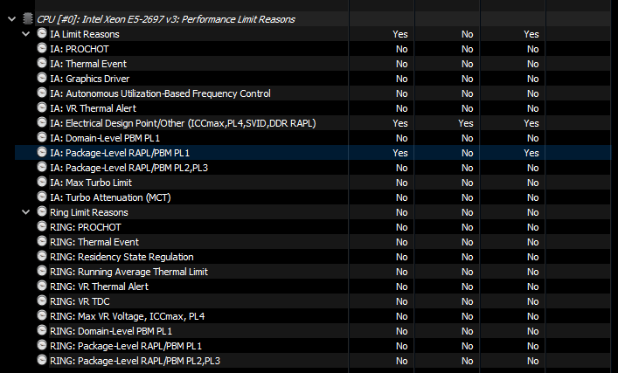This screenshot has width=618, height=373.
Task: Click the sensor icon for IA Limit Reasons
Action: (42, 33)
